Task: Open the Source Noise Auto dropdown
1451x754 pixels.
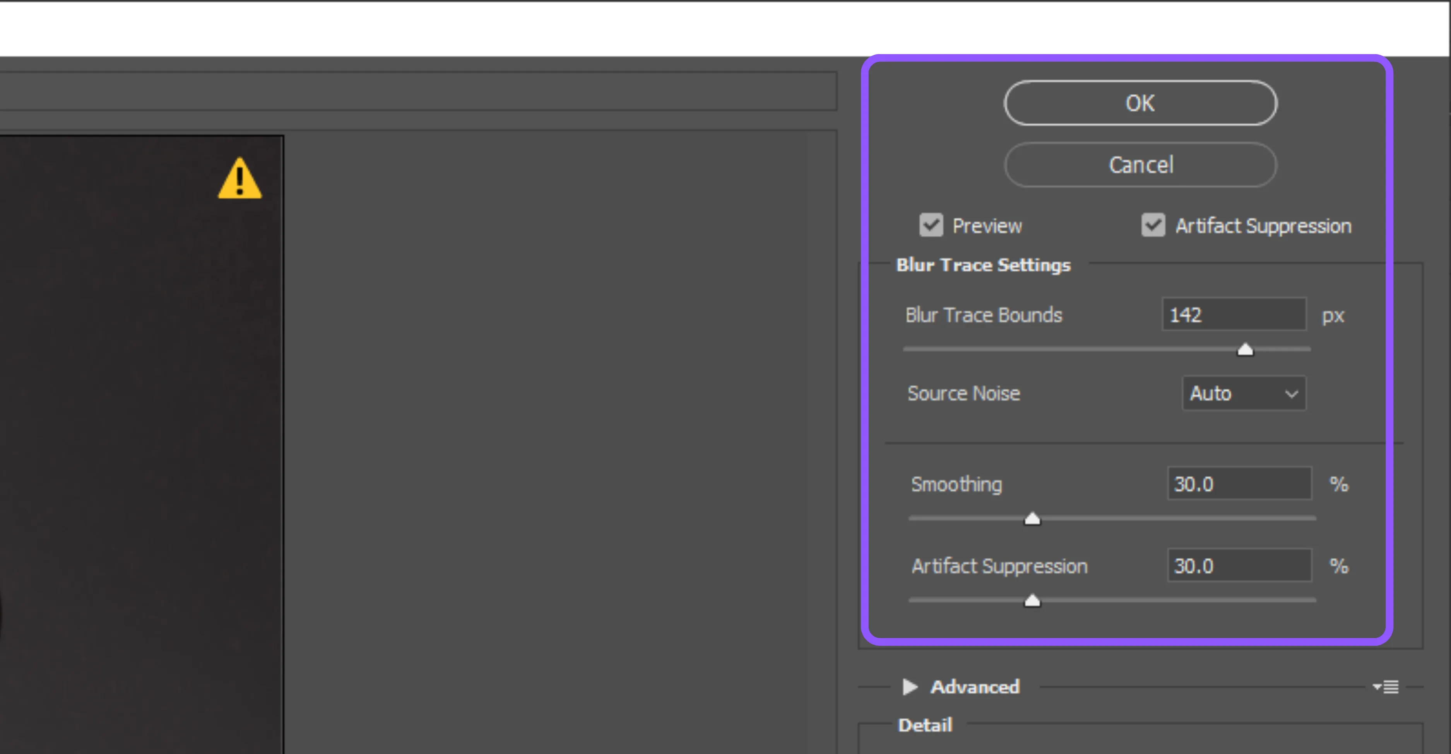Action: (1243, 393)
